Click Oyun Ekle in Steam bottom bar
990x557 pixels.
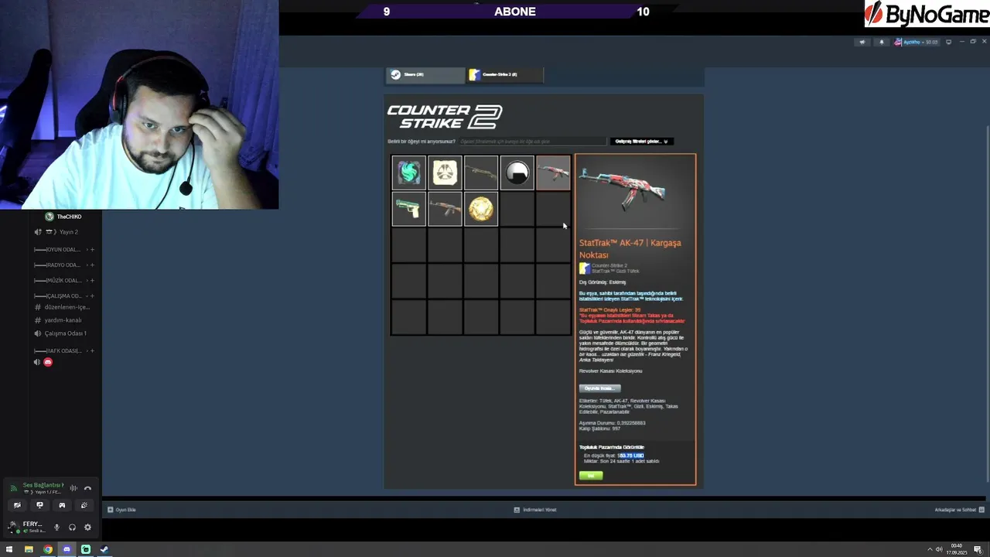tap(121, 510)
